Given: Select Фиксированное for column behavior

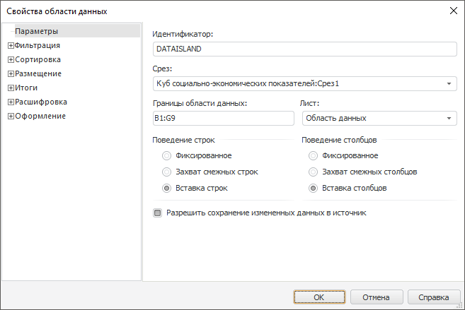Looking at the screenshot, I should pyautogui.click(x=314, y=155).
